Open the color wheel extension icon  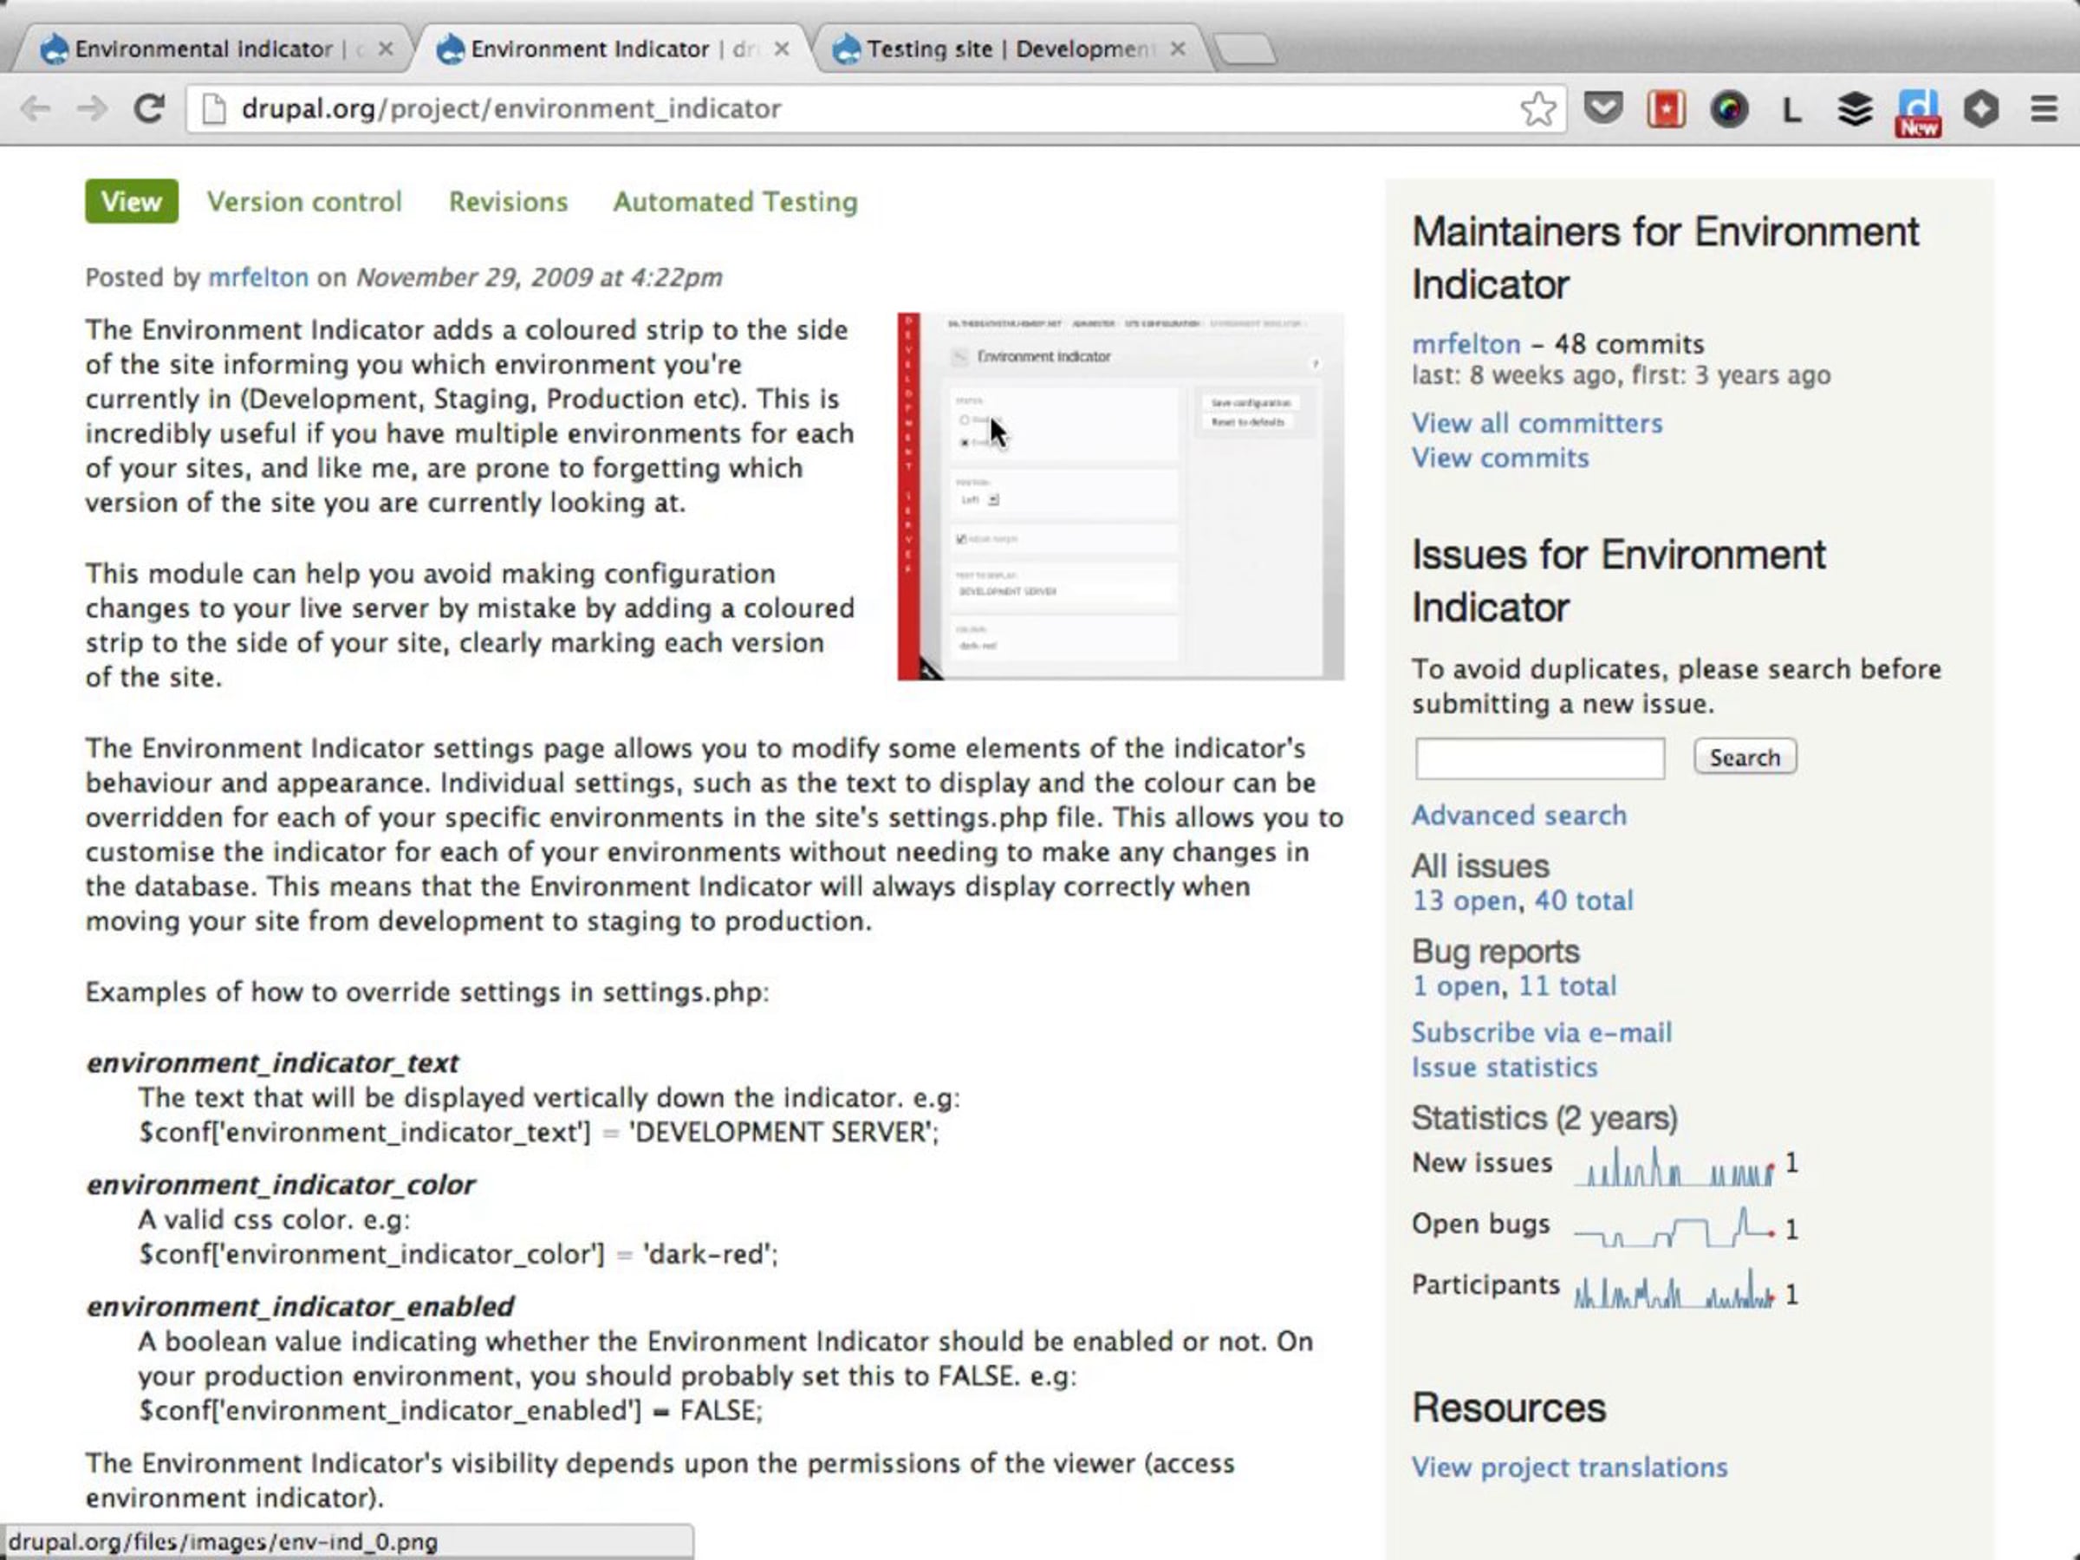coord(1728,109)
